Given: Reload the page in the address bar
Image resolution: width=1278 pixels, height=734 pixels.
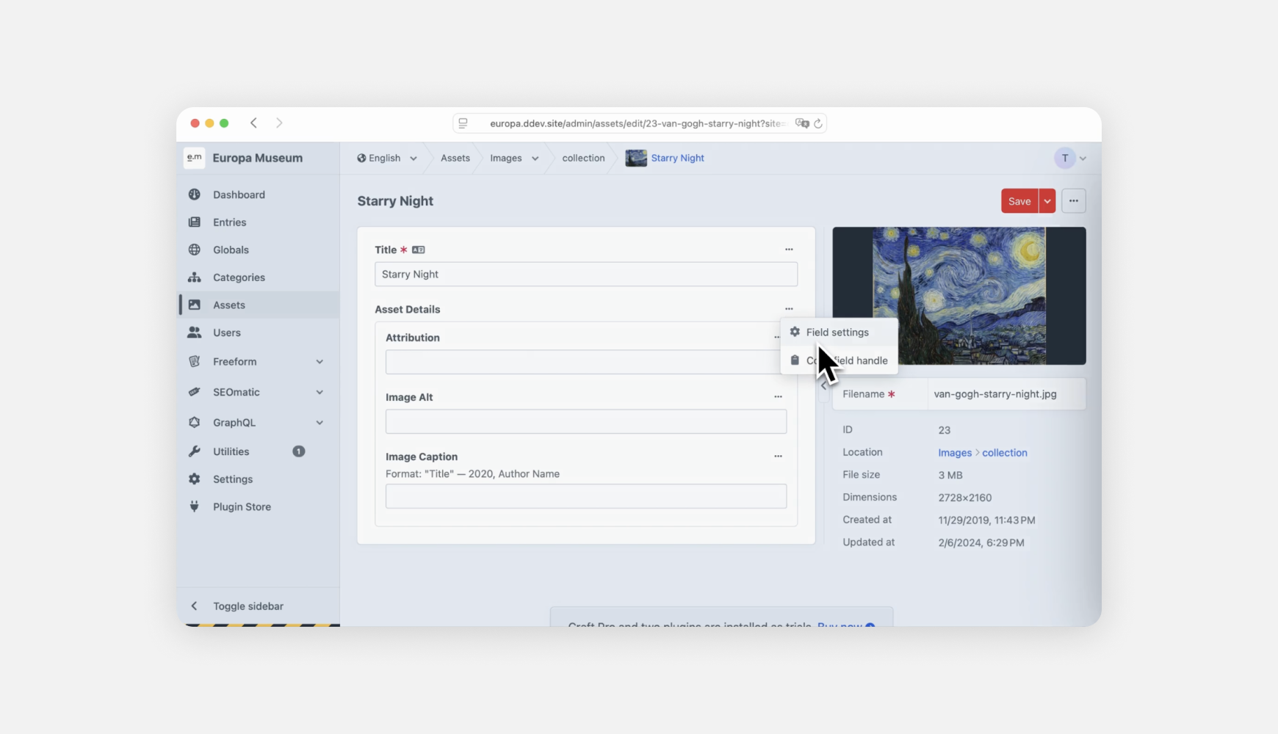Looking at the screenshot, I should [x=817, y=123].
